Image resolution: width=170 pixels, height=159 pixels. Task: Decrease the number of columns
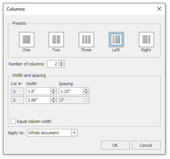[x=62, y=66]
